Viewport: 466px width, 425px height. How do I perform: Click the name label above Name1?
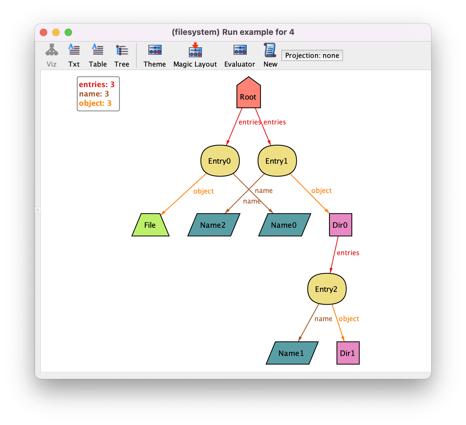pyautogui.click(x=323, y=319)
